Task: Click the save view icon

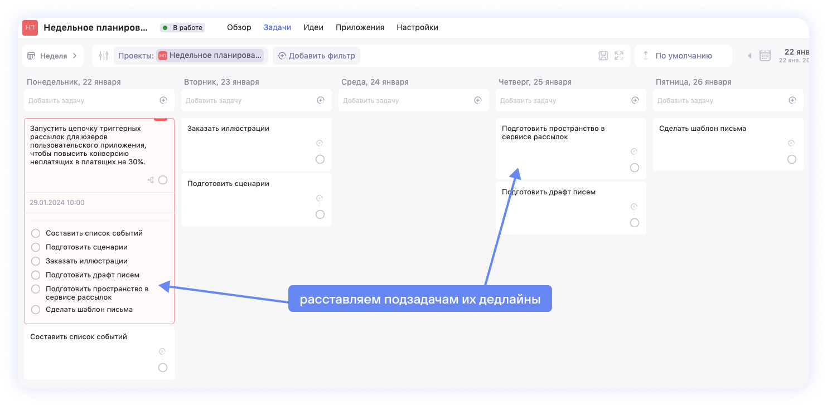Action: point(604,56)
